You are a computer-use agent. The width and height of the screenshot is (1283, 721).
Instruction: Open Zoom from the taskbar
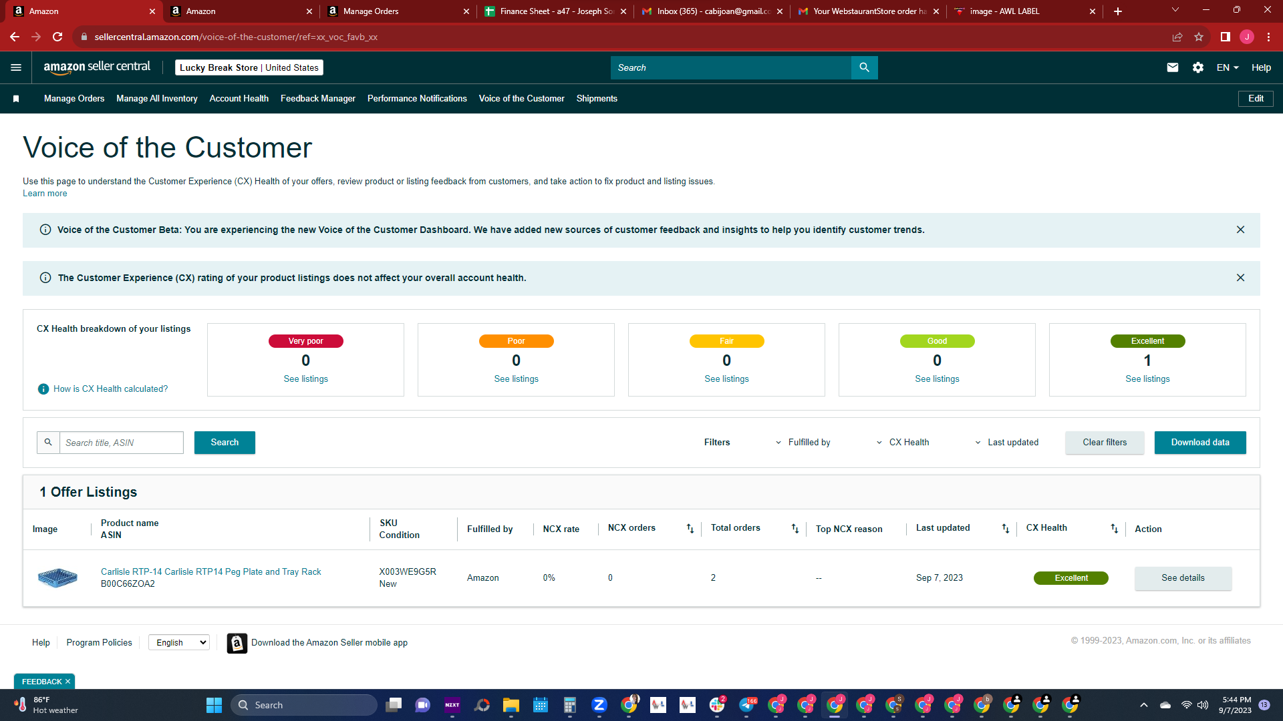(x=599, y=705)
